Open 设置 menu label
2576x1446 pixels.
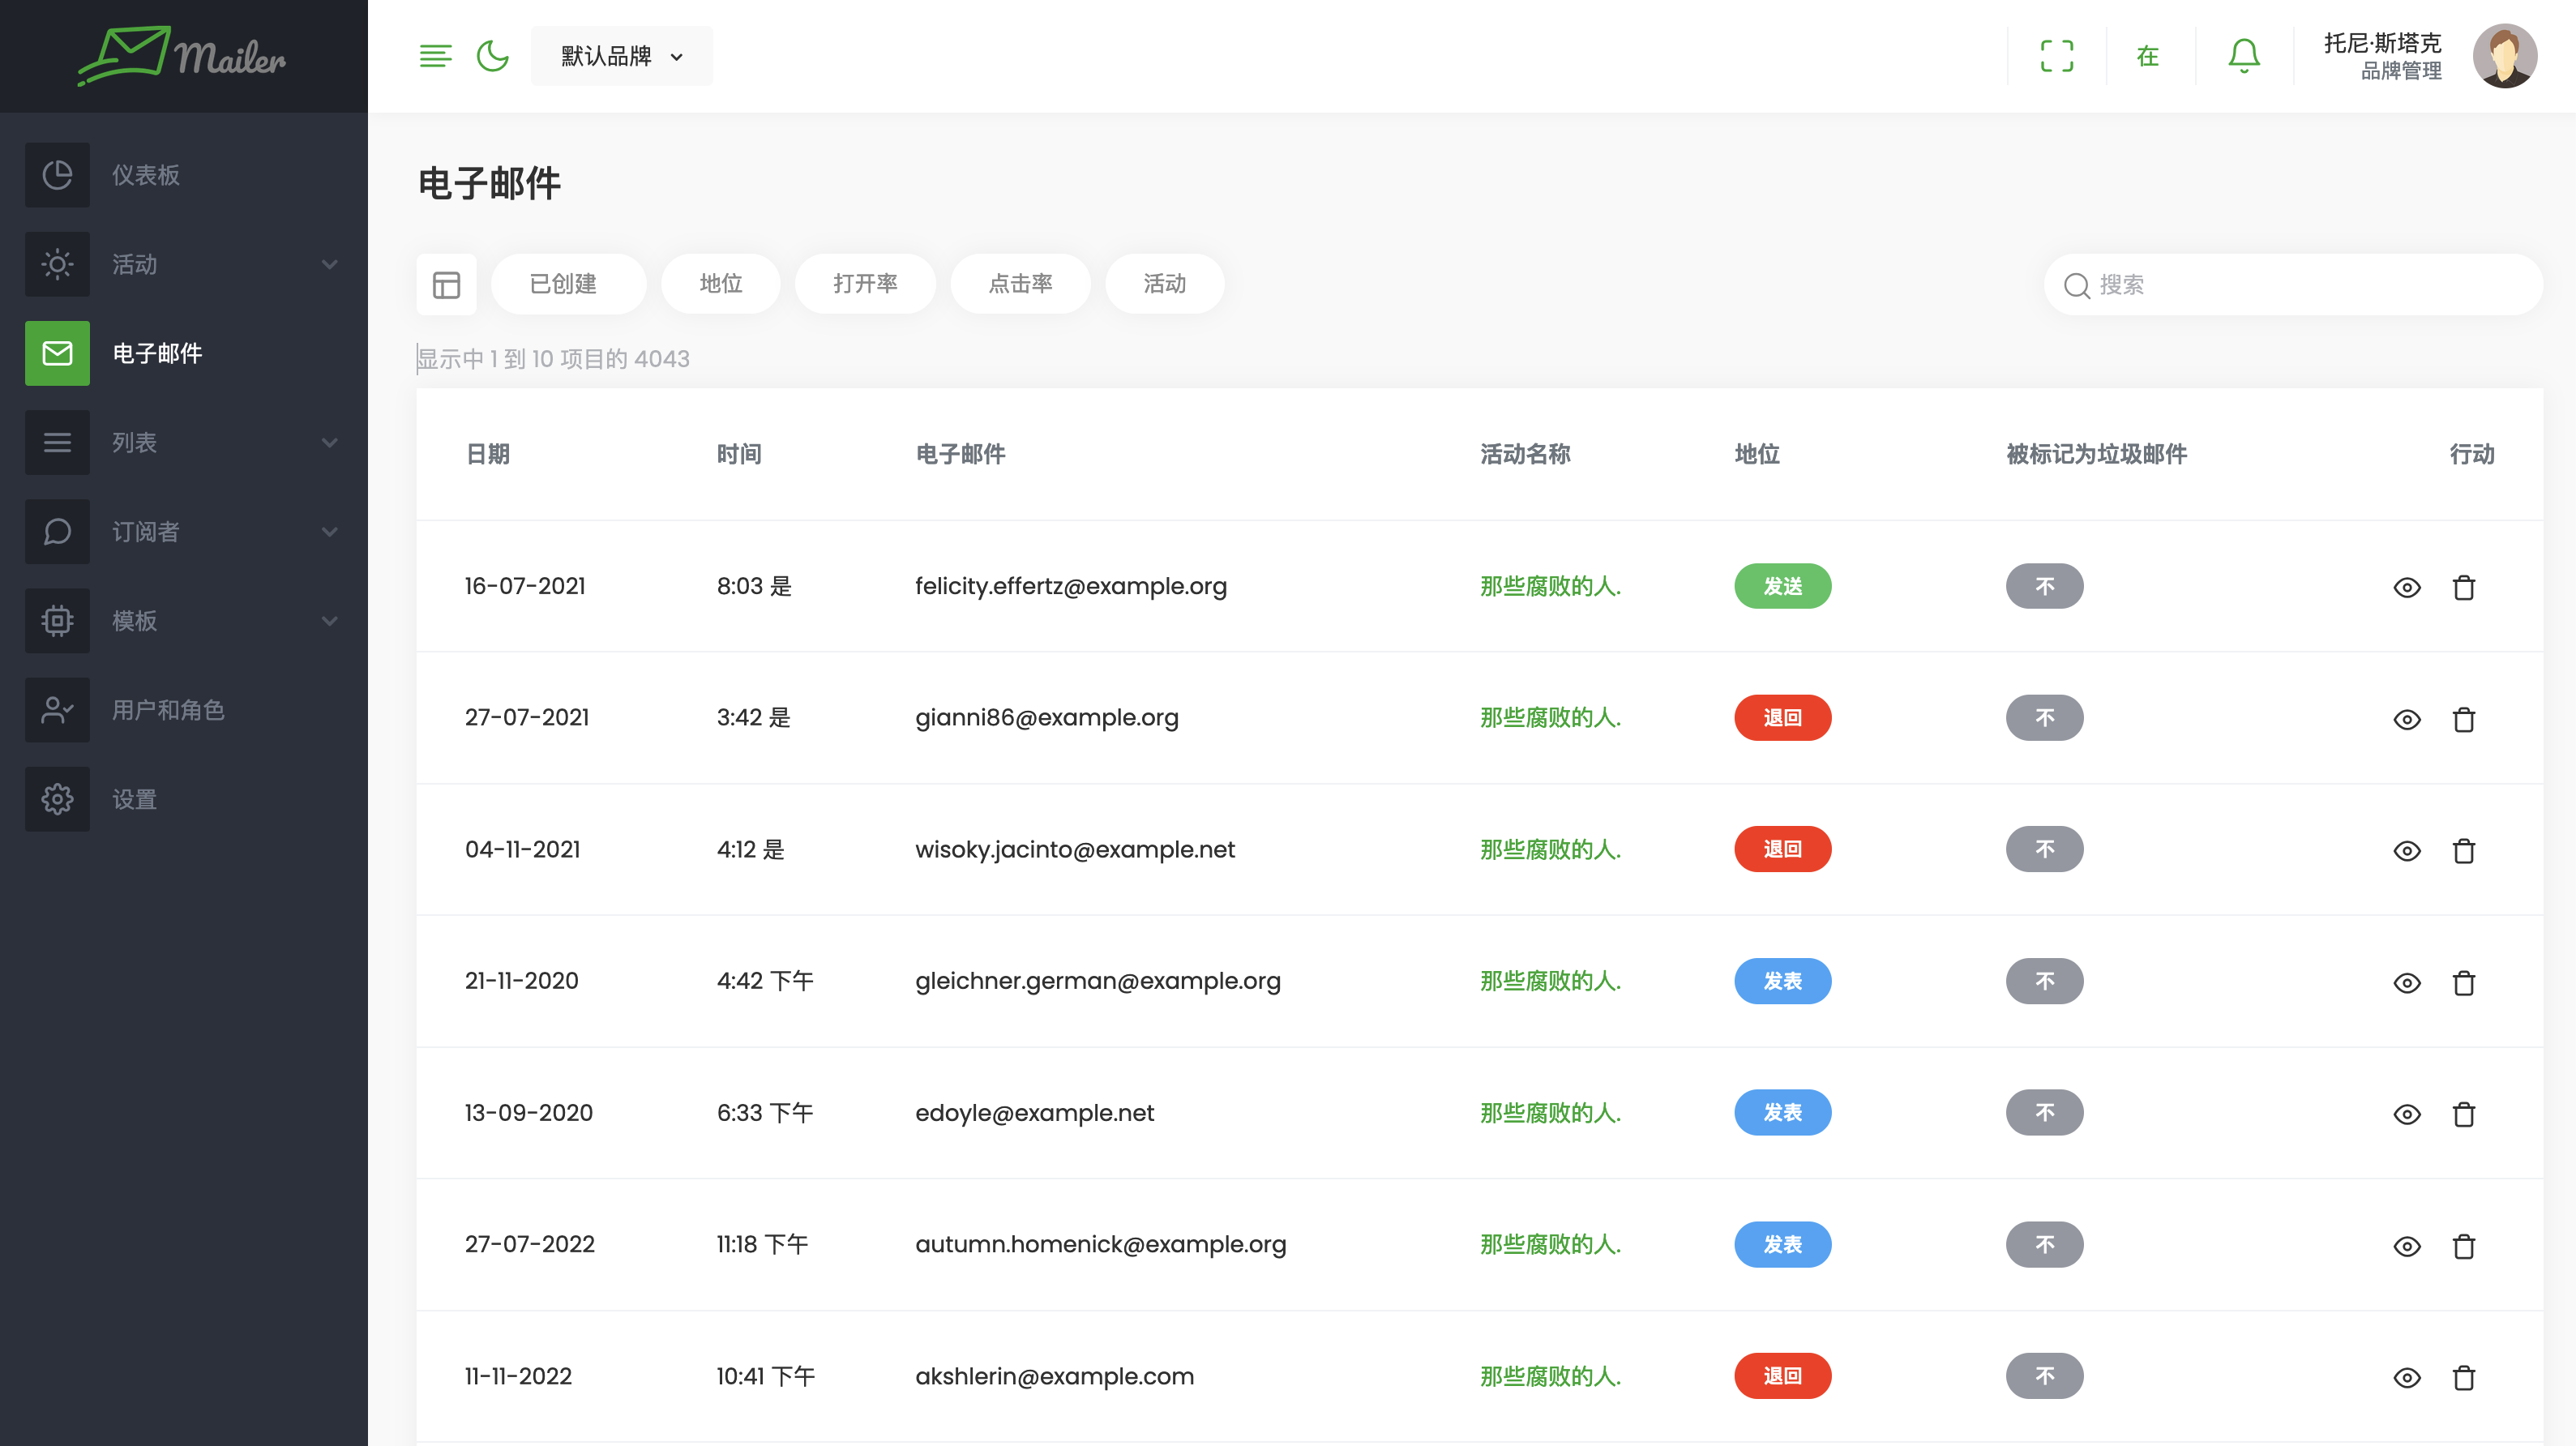click(x=135, y=799)
